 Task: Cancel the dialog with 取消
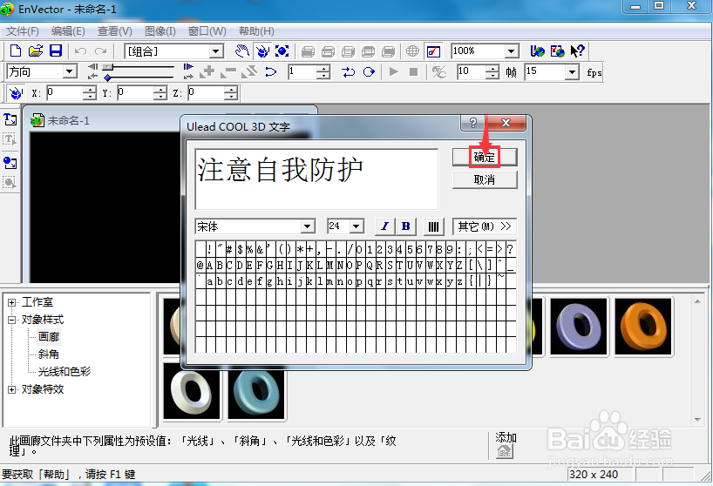pyautogui.click(x=485, y=180)
